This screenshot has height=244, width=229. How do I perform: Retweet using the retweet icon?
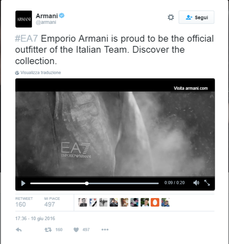[48, 230]
